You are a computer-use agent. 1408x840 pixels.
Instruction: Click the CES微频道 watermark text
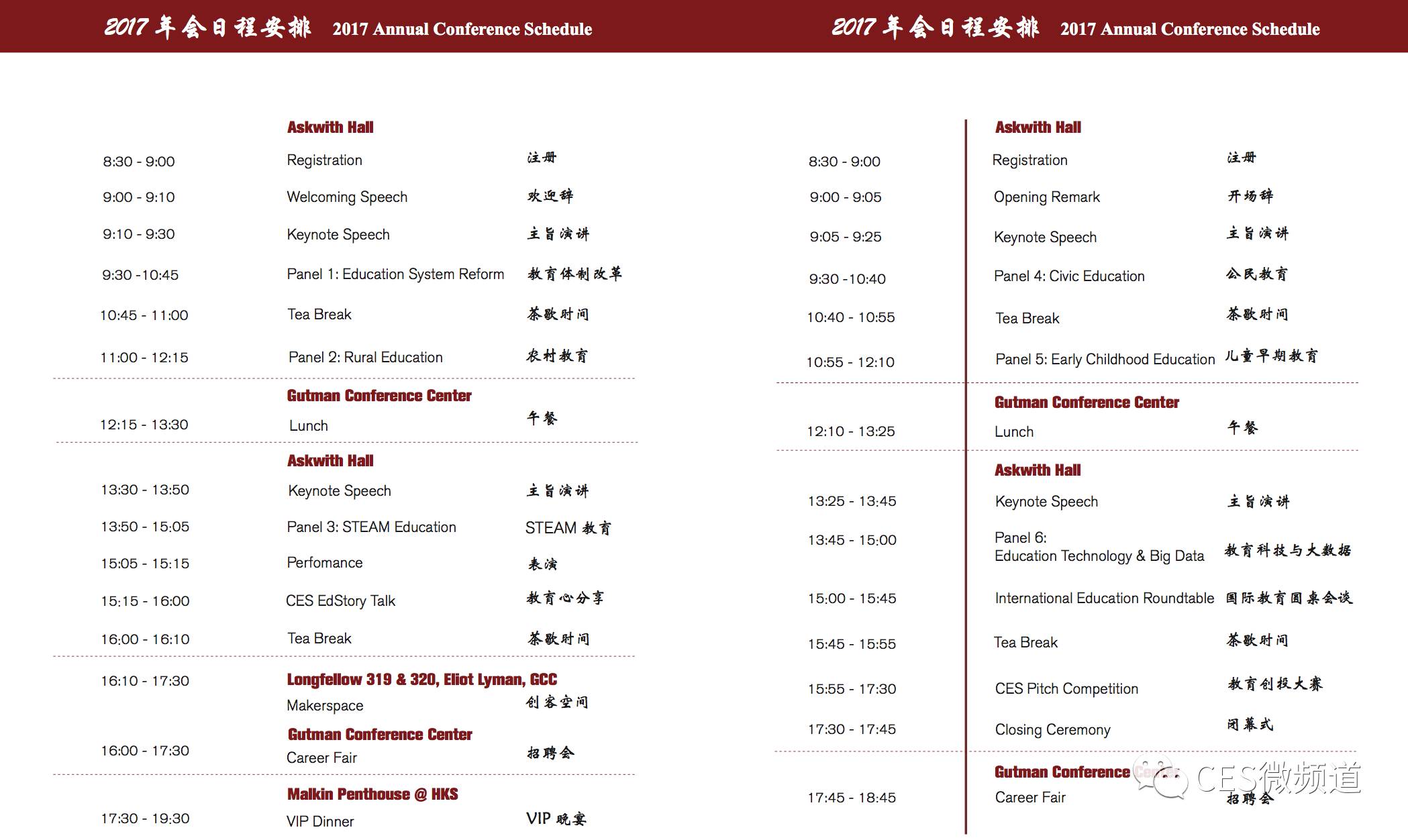coord(1278,779)
